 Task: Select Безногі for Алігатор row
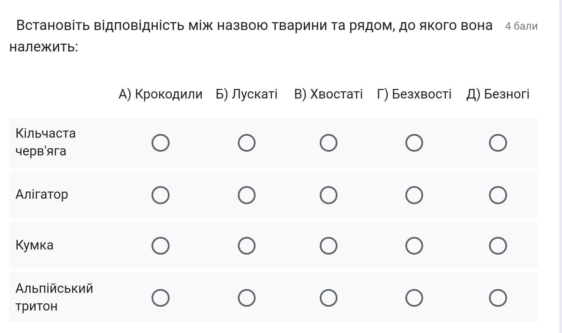[498, 195]
